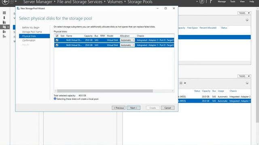Open the bottom sidebar role icon
The height and width of the screenshot is (145, 259).
(x=4, y=36)
